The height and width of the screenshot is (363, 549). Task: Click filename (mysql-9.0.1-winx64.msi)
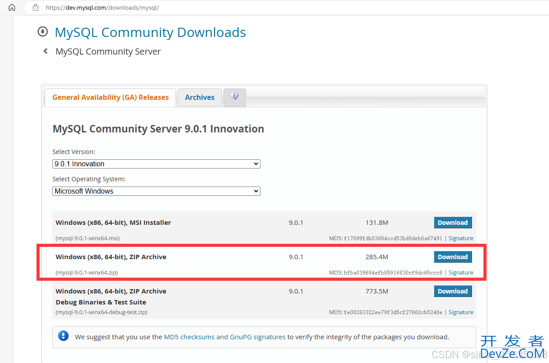88,238
